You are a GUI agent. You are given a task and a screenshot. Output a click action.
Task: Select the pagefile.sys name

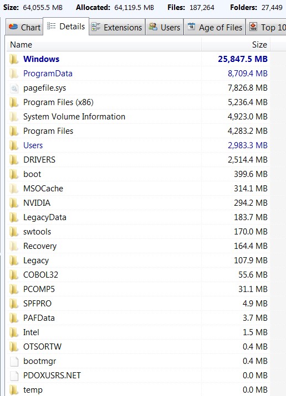pyautogui.click(x=44, y=88)
